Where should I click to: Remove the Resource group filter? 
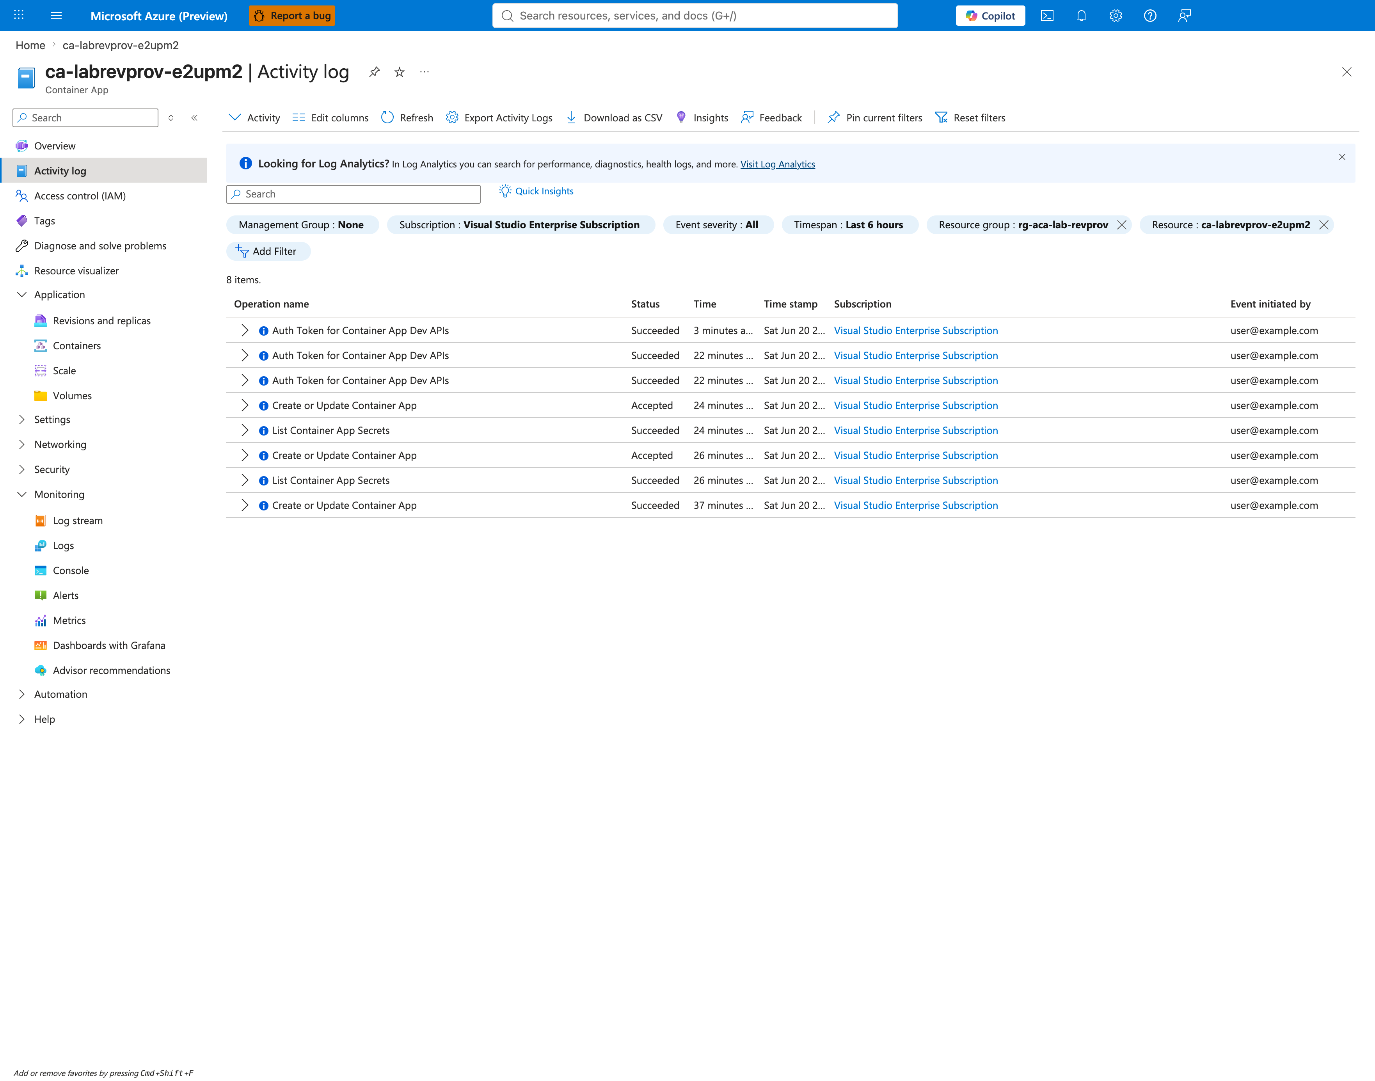click(x=1121, y=225)
